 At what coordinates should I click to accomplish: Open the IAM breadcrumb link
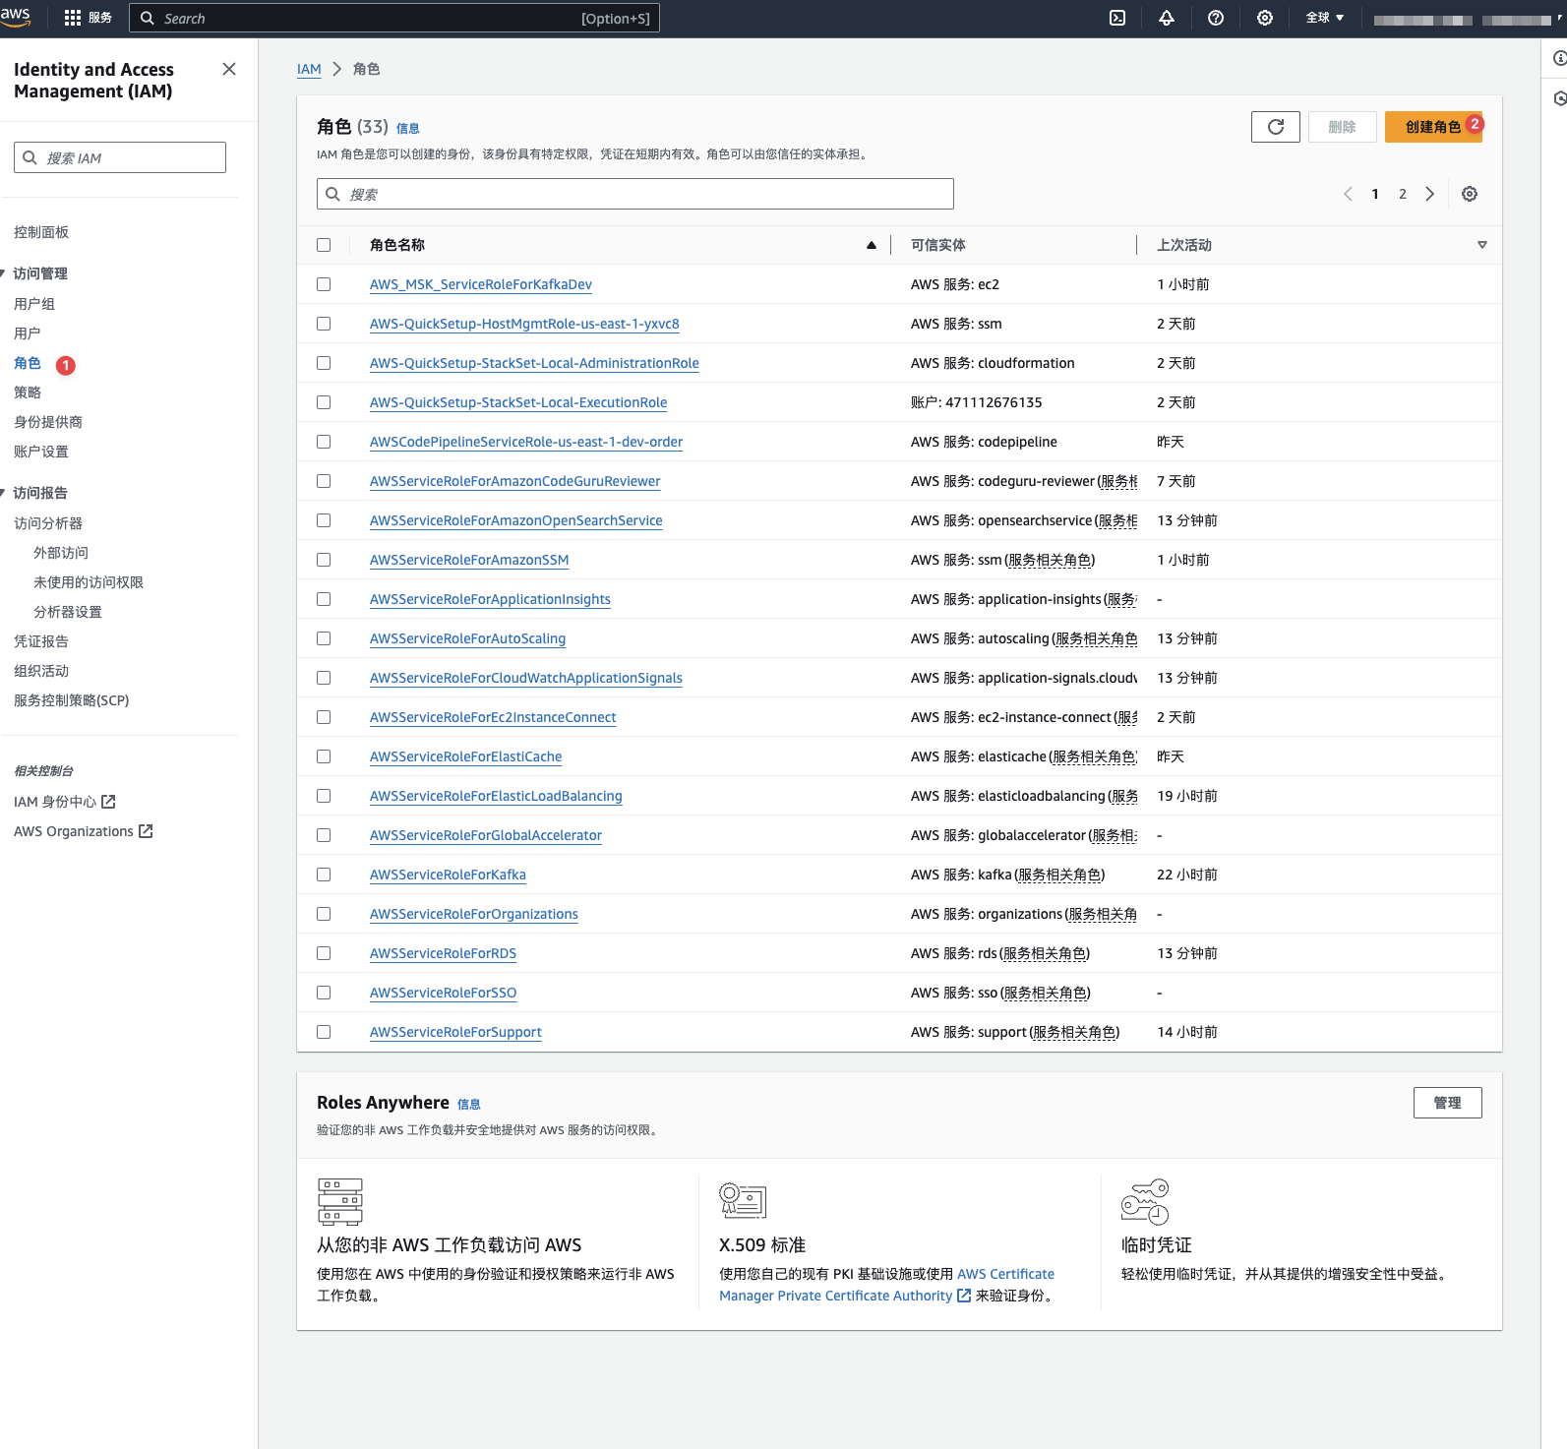click(x=309, y=69)
